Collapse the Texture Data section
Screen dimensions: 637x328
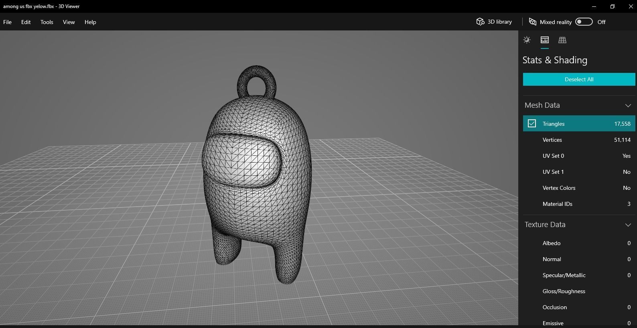[x=628, y=225]
